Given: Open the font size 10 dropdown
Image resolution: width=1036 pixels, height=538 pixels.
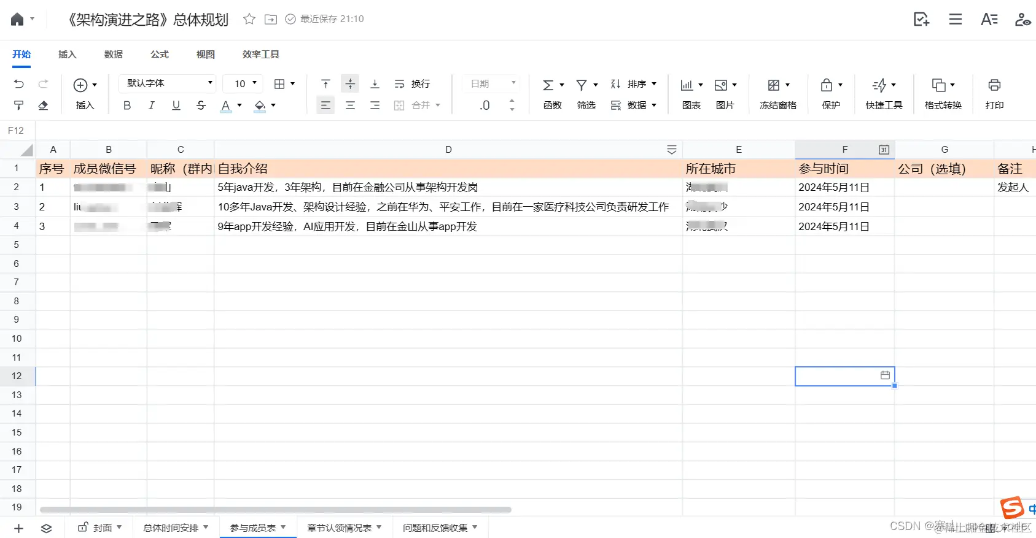Looking at the screenshot, I should click(x=244, y=83).
